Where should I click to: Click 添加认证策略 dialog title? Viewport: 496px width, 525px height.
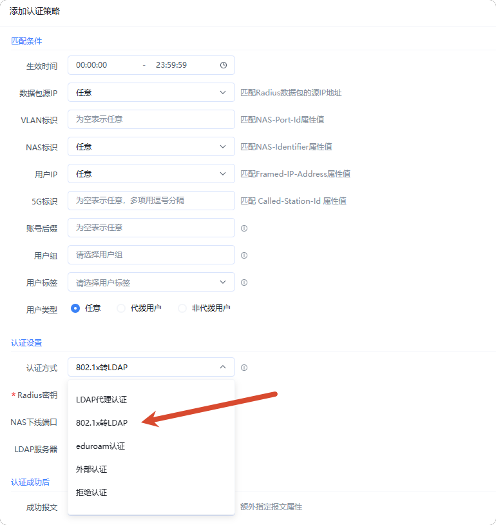click(35, 11)
